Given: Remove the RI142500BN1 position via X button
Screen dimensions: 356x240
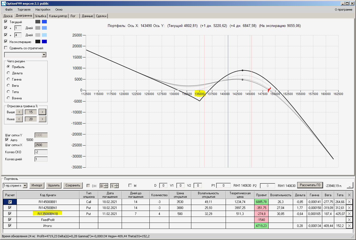Looking at the screenshot, I should point(349,208).
